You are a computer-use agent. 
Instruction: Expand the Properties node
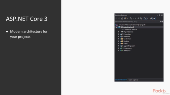[118, 34]
